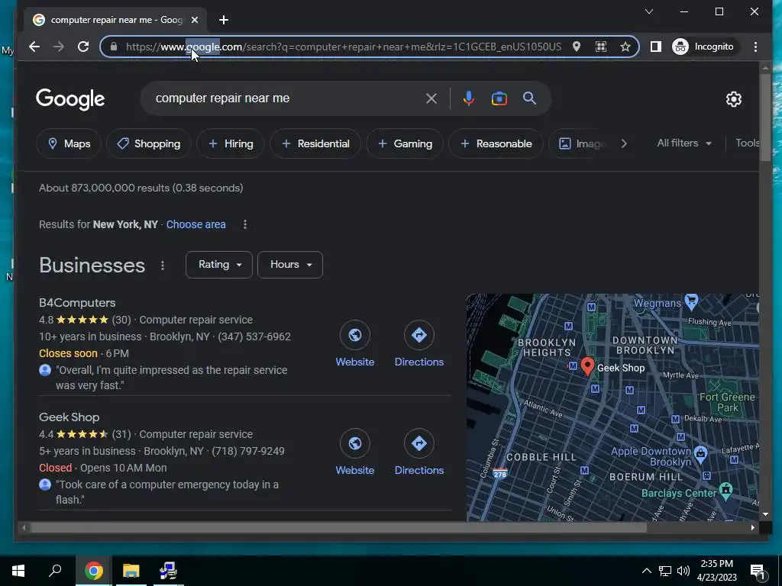782x586 pixels.
Task: Add the Hiring filter chip
Action: (x=231, y=143)
